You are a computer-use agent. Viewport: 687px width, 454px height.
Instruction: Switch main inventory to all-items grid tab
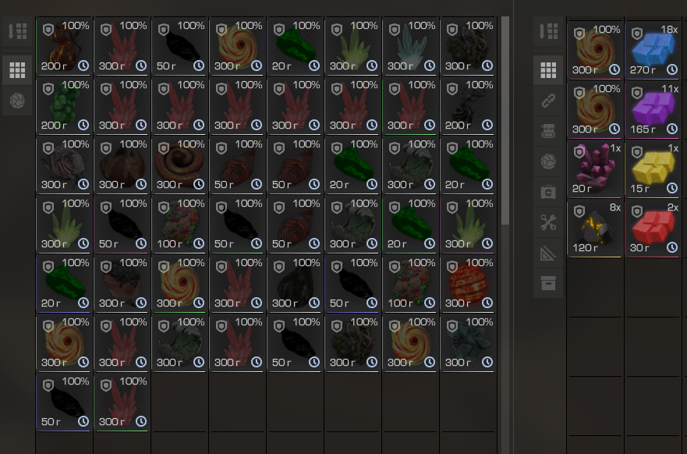pyautogui.click(x=17, y=69)
